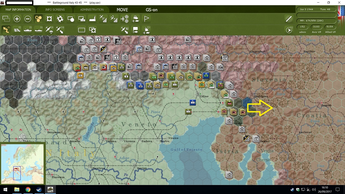The height and width of the screenshot is (194, 345).
Task: Select the F2 rail move mode
Action: tap(17, 30)
